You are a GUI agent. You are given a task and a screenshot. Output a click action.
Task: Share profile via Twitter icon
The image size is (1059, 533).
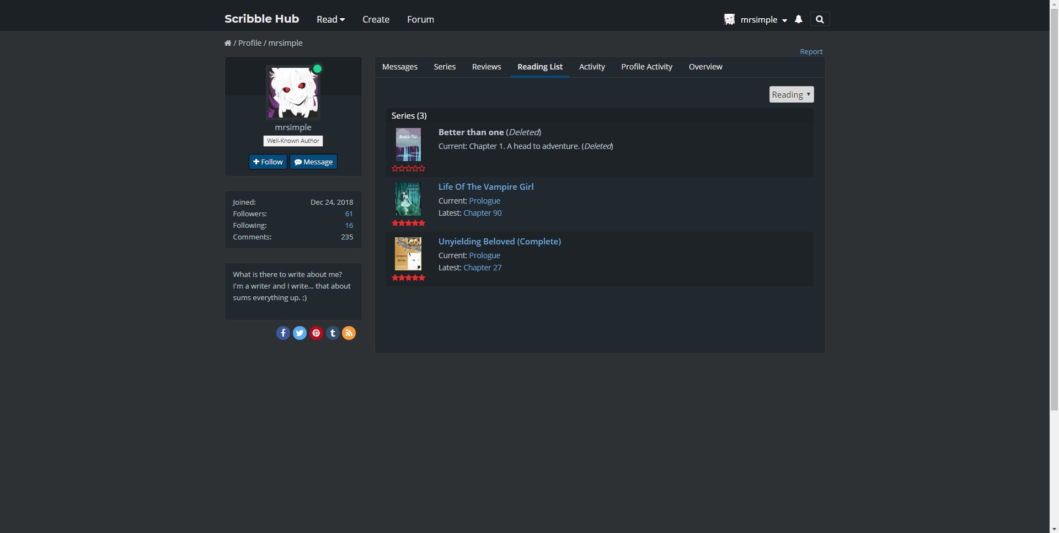coord(299,333)
